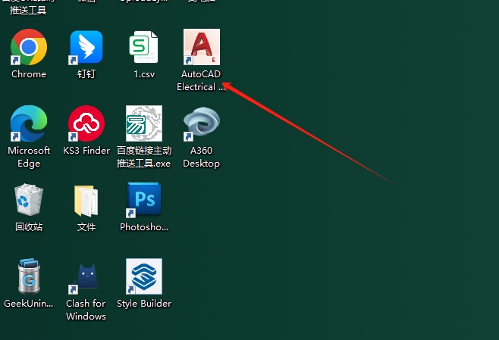Open A360 Desktop shortcut
Image resolution: width=499 pixels, height=340 pixels.
pyautogui.click(x=202, y=123)
